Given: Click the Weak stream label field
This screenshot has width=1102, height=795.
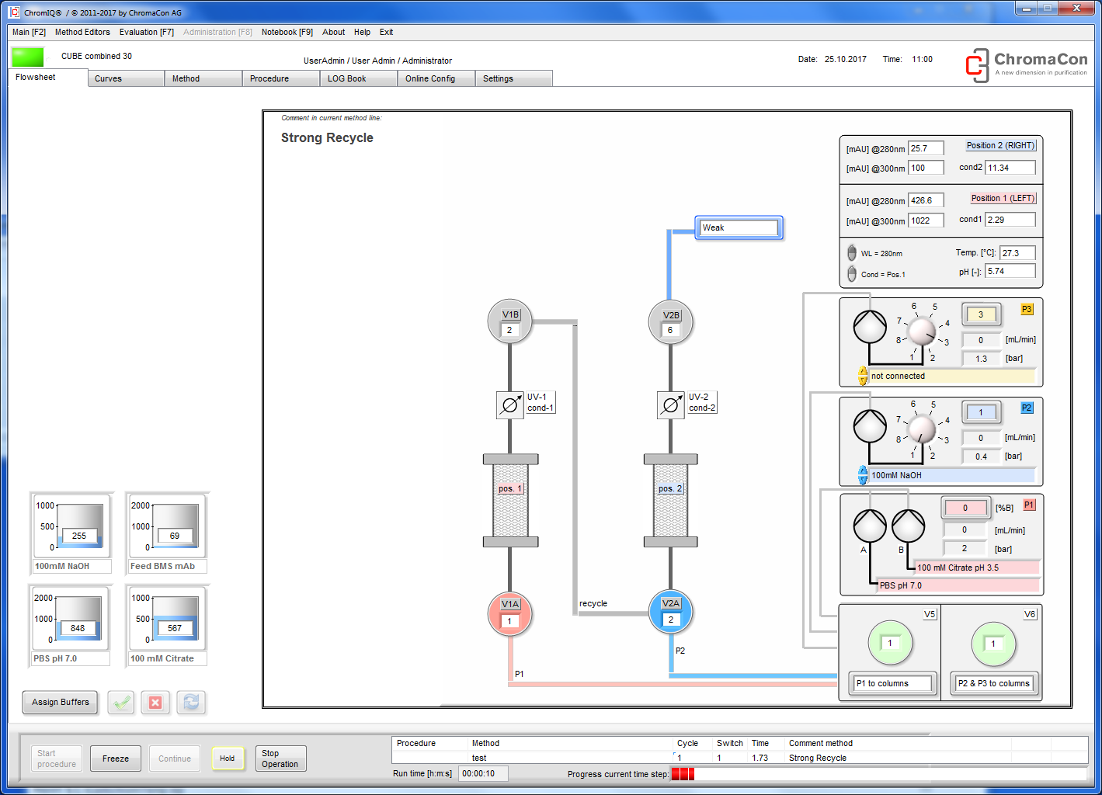Looking at the screenshot, I should (x=738, y=227).
